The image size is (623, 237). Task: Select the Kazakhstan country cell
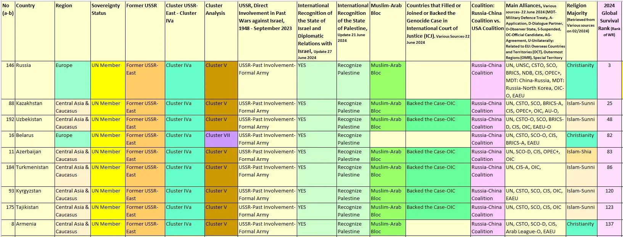tap(35, 107)
